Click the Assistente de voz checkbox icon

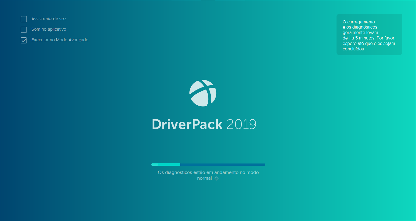23,19
